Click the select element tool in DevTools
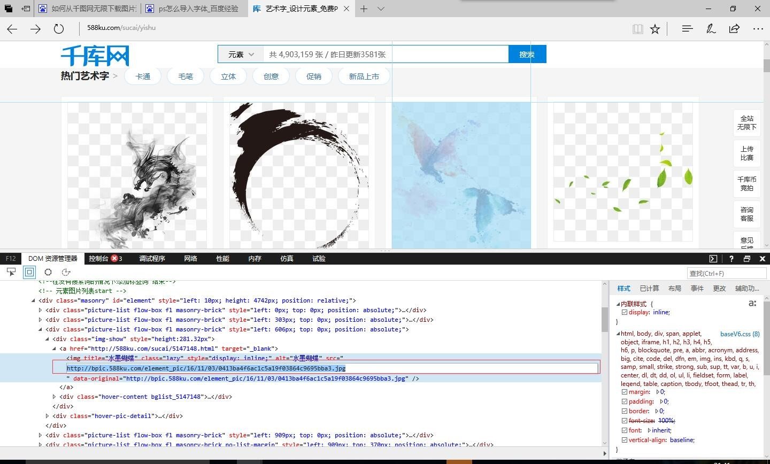 tap(11, 272)
